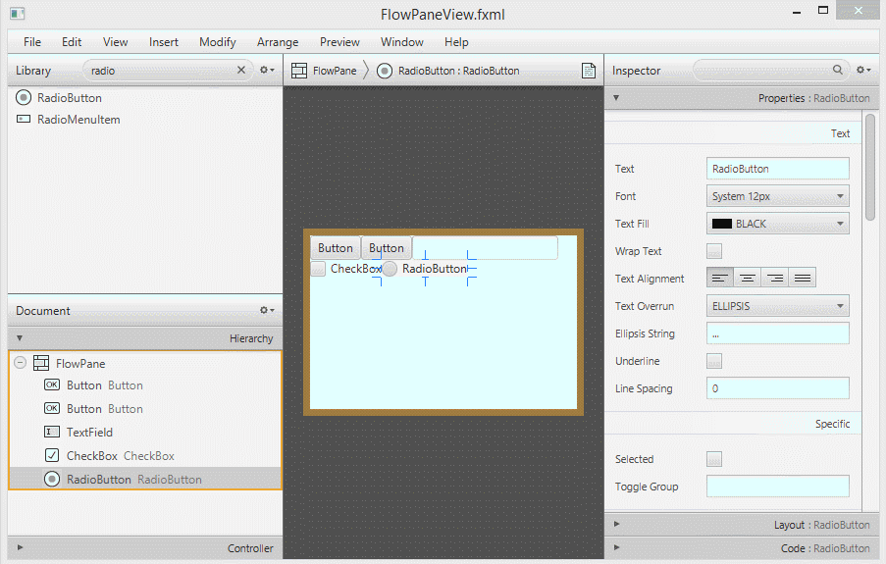Open the Document panel gear menu

click(266, 311)
